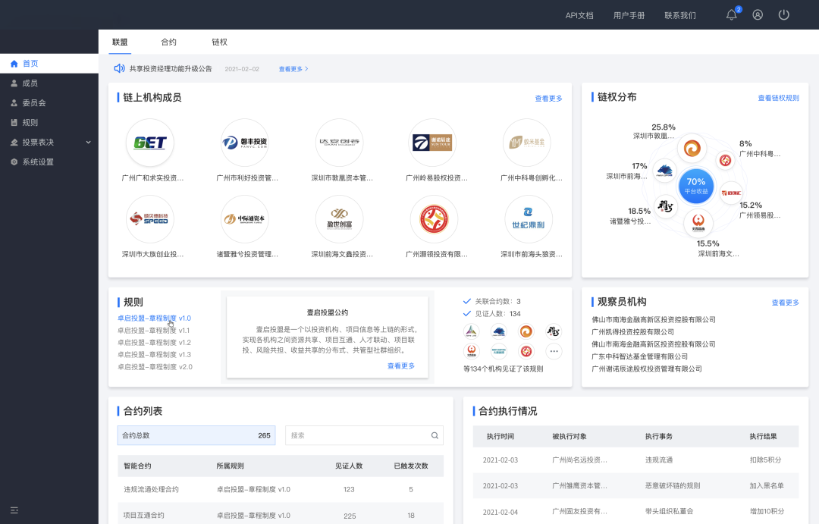819x524 pixels.
Task: Collapse sidebar using bottom-left menu icon
Action: click(x=14, y=510)
